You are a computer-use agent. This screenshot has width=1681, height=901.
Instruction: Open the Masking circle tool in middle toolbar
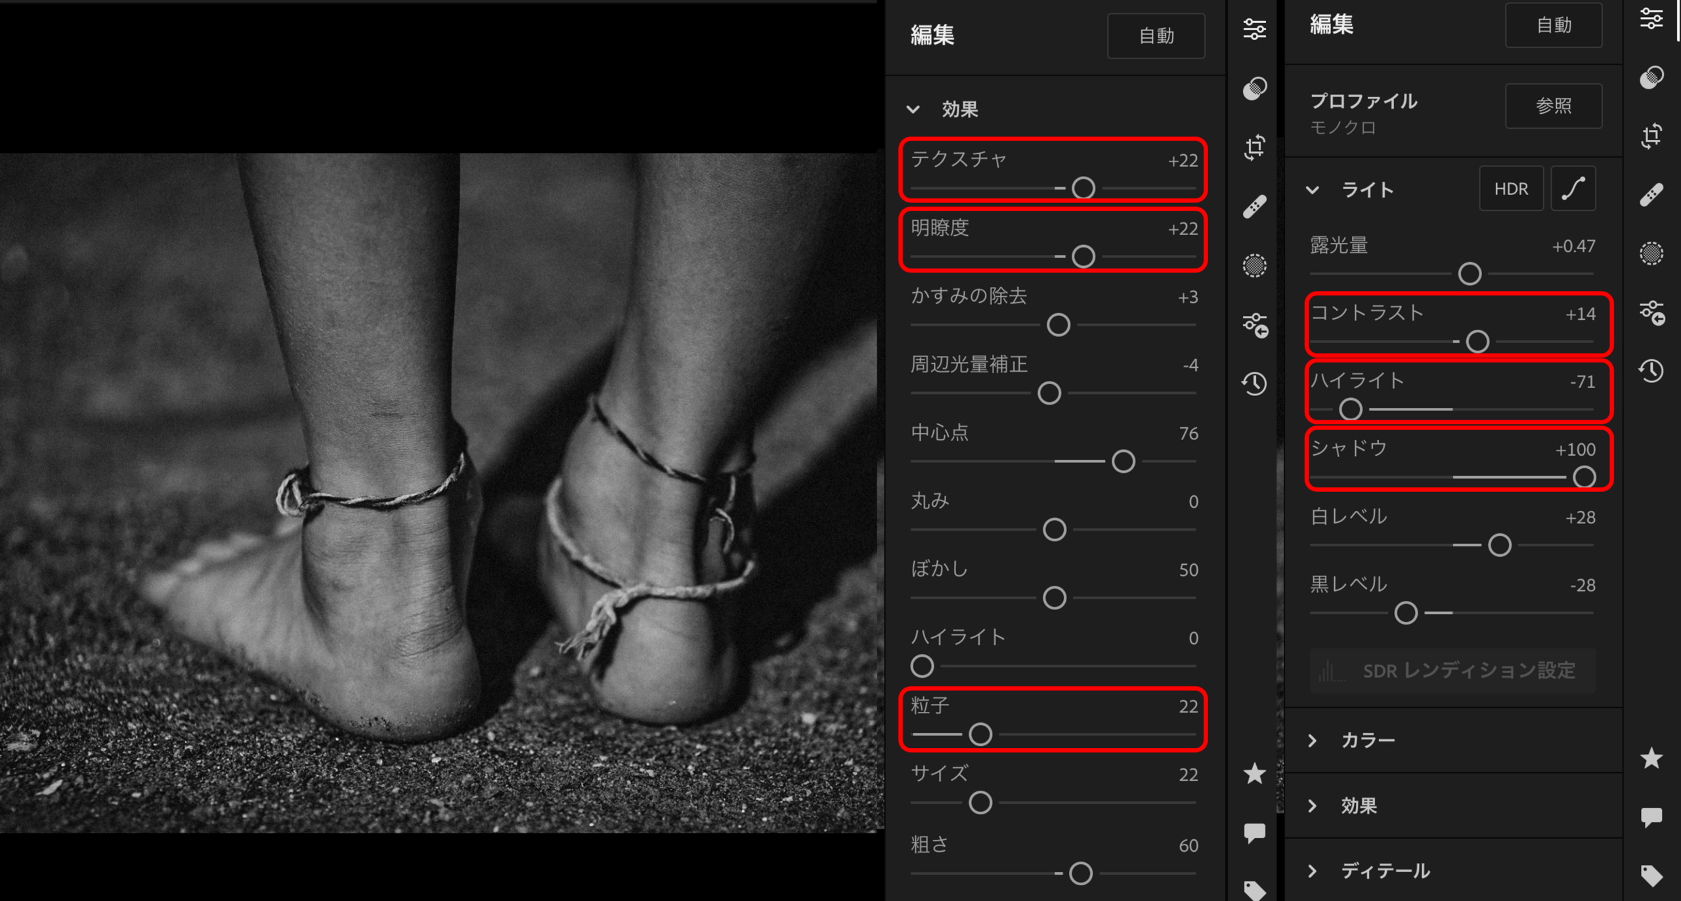tap(1254, 265)
